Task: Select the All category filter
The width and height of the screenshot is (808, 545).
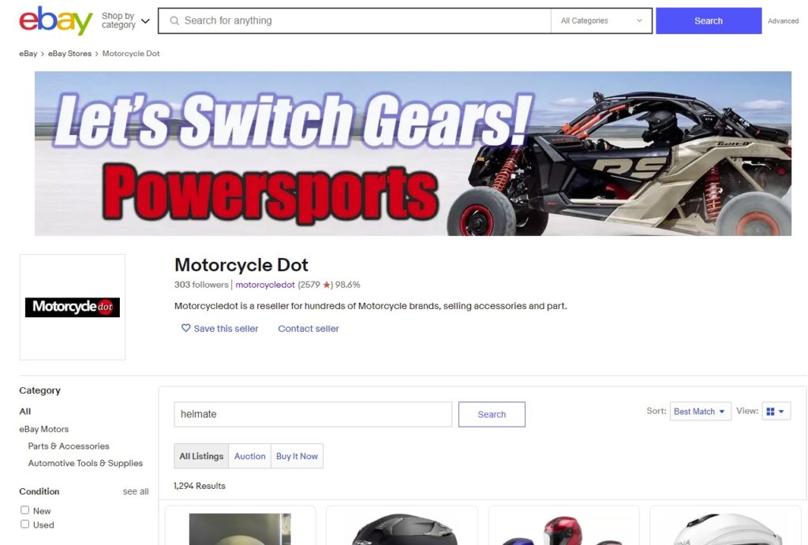Action: pos(24,411)
